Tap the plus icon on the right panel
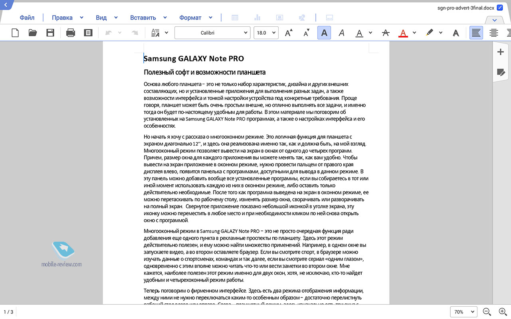 [501, 52]
